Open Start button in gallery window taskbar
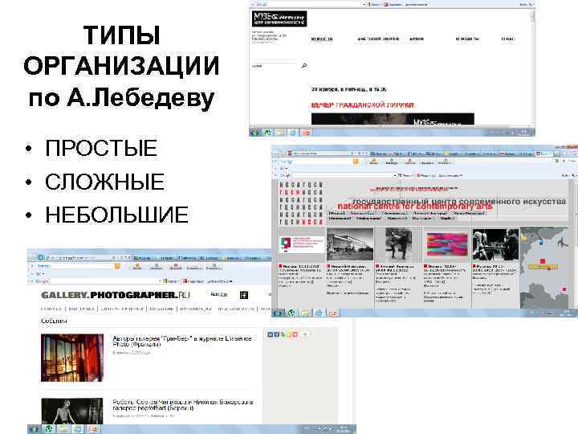The width and height of the screenshot is (578, 434). 34,429
